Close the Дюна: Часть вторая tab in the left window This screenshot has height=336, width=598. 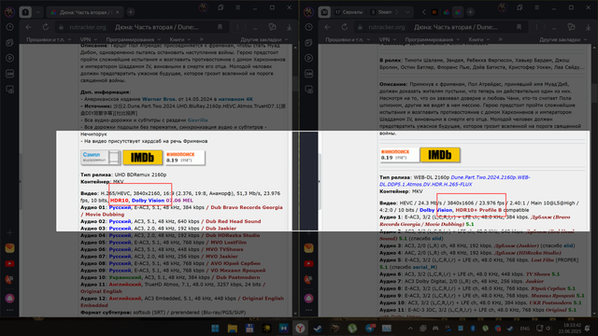tap(118, 12)
